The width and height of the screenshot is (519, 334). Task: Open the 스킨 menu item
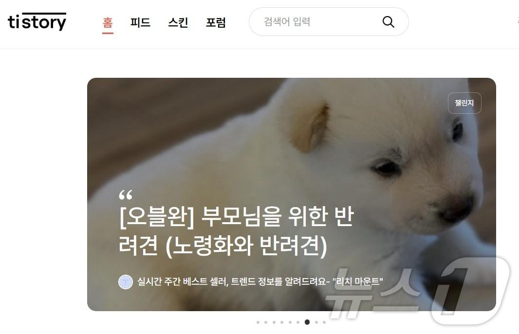178,22
